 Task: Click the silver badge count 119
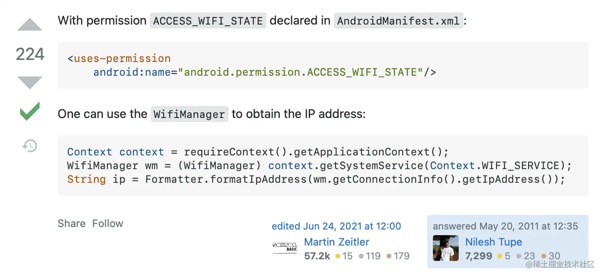pyautogui.click(x=370, y=256)
